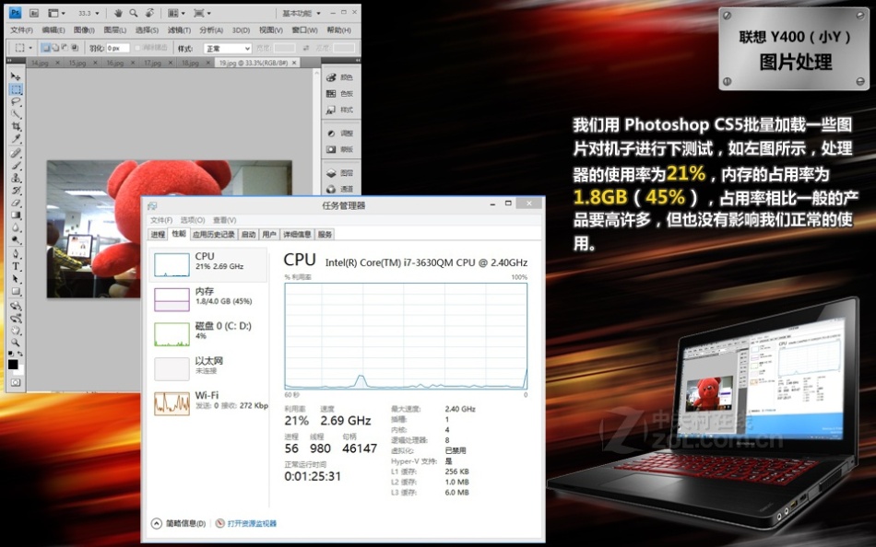Select the Crop tool

coord(16,126)
